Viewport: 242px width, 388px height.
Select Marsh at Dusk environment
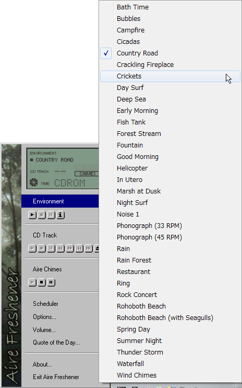(170, 191)
